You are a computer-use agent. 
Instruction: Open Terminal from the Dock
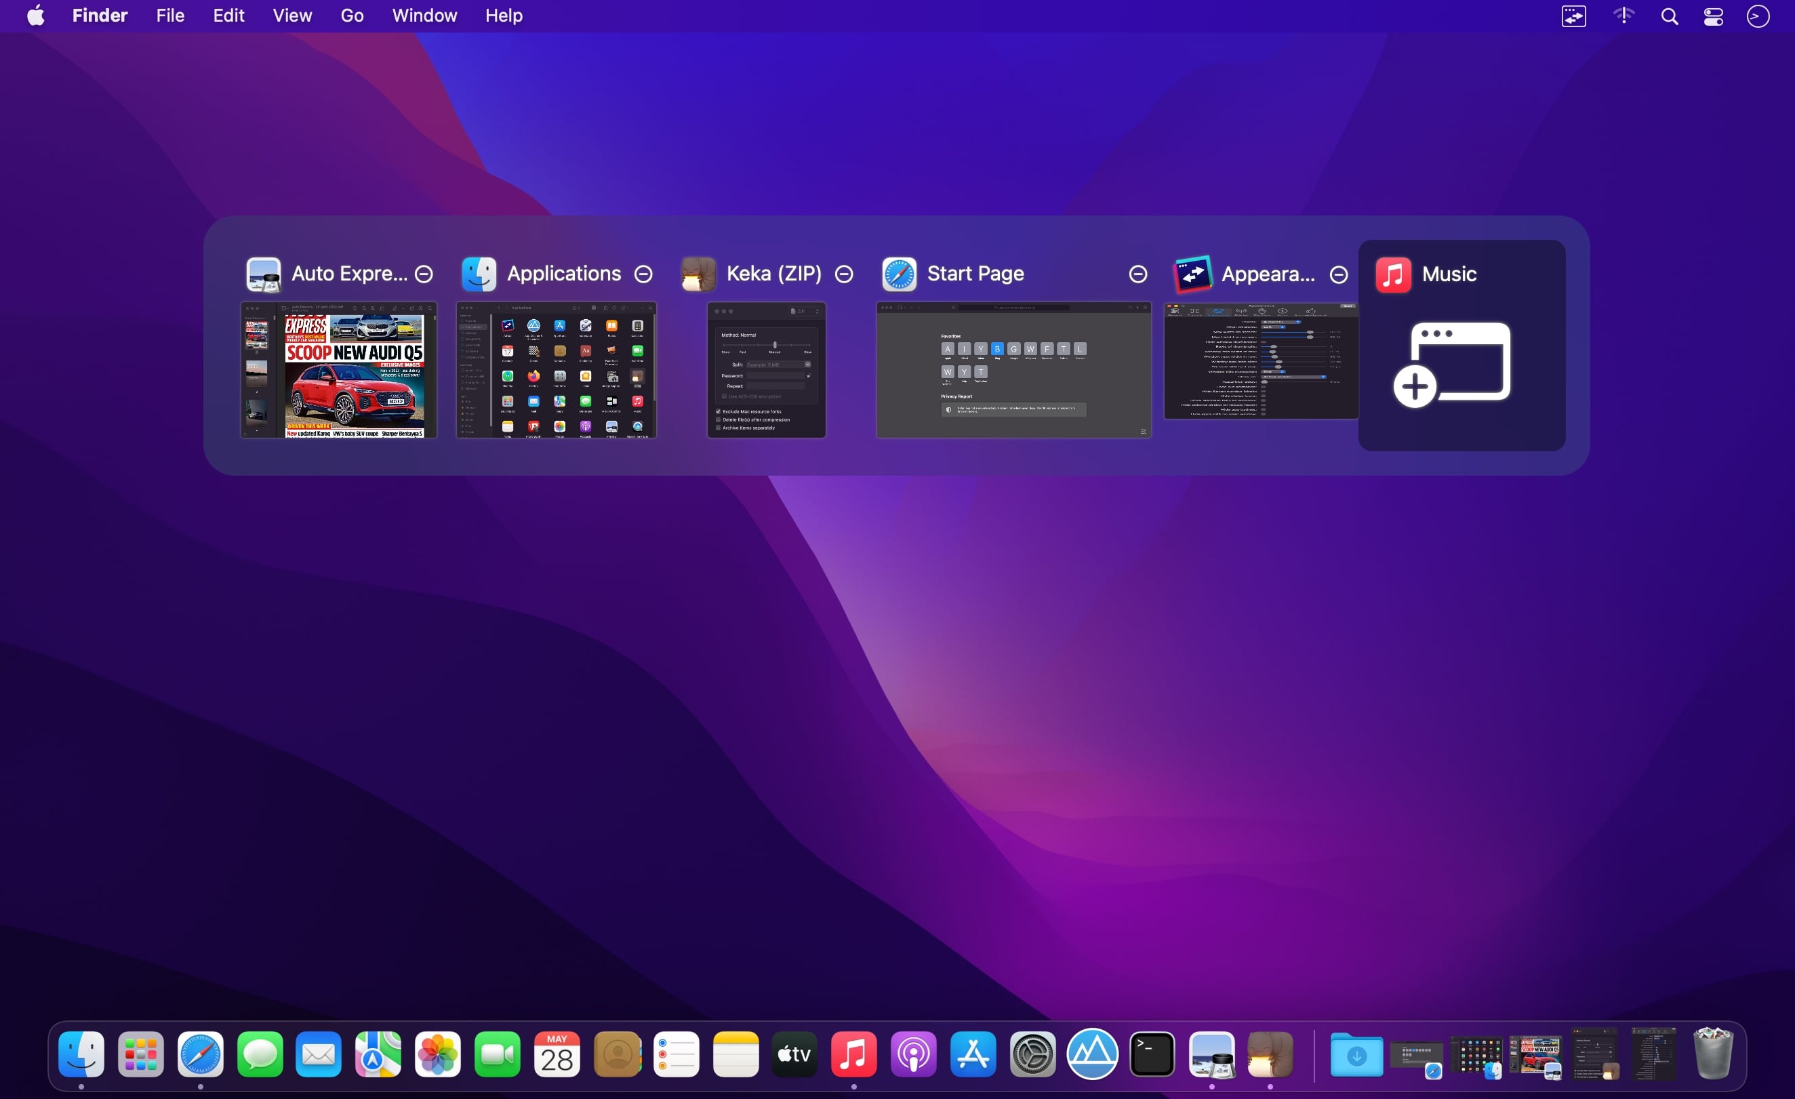click(x=1152, y=1054)
